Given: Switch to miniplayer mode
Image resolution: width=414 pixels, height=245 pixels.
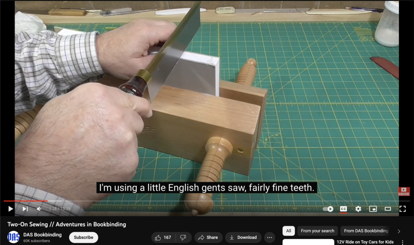Looking at the screenshot, I should coord(373,209).
